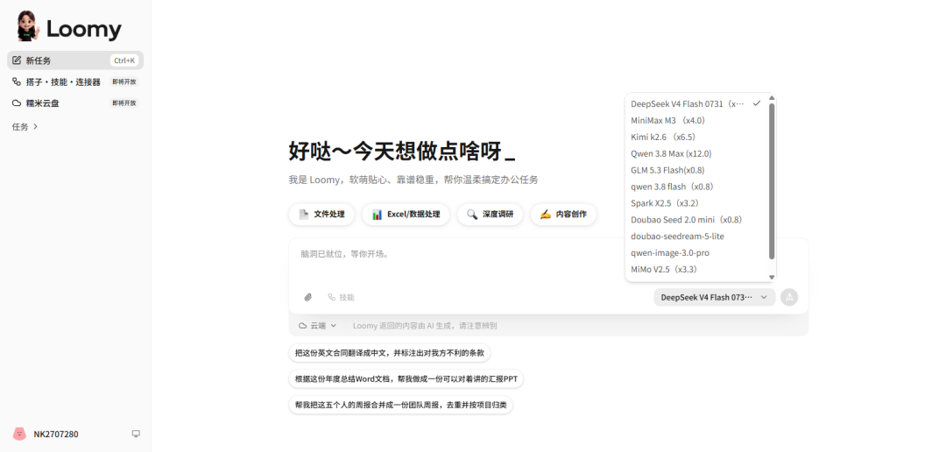
Task: Select Doubao Seed 2.0 mini model
Action: [x=697, y=220]
